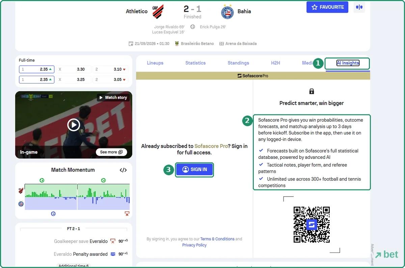This screenshot has height=268, width=405.
Task: Click the missed penalty icon at 90'+5
Action: pos(113,241)
